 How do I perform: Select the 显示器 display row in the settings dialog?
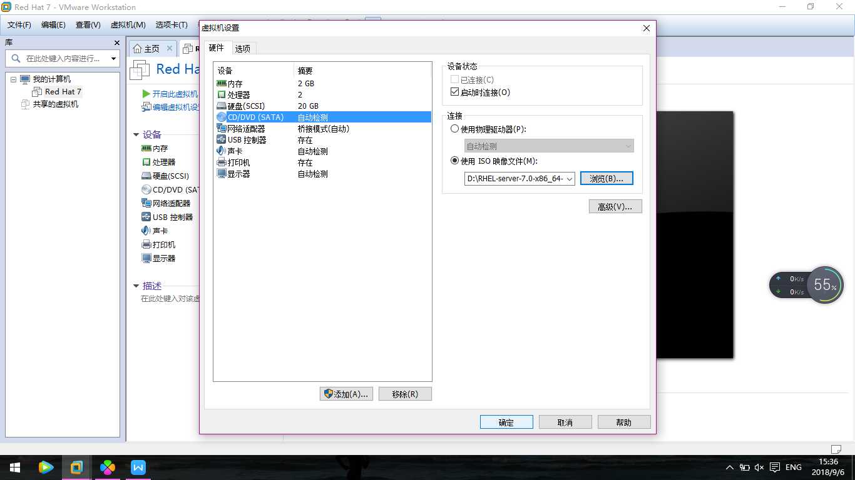click(x=323, y=174)
